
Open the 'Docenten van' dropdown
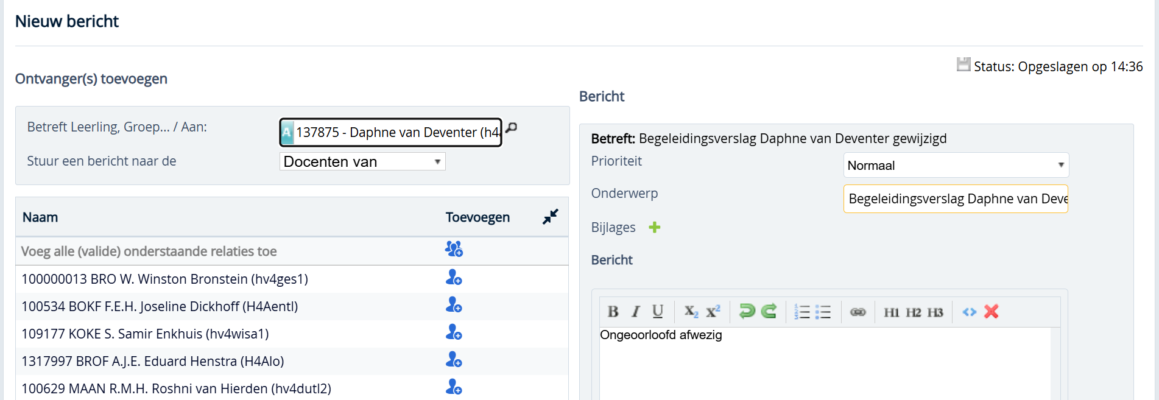coord(362,161)
